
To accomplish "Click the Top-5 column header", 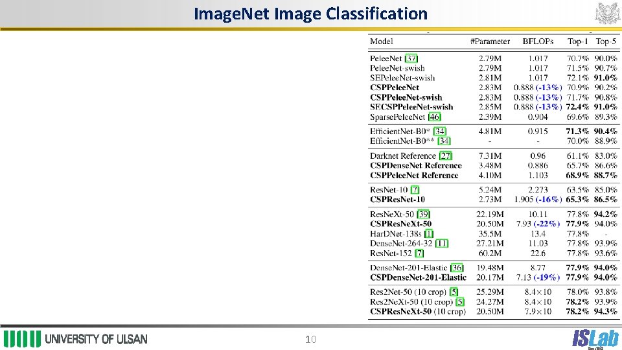I will pos(606,41).
